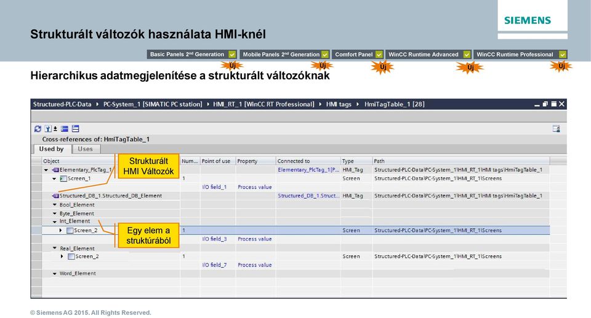The image size is (591, 318).
Task: Click the row header cell beside Bool_Element
Action: (36, 205)
